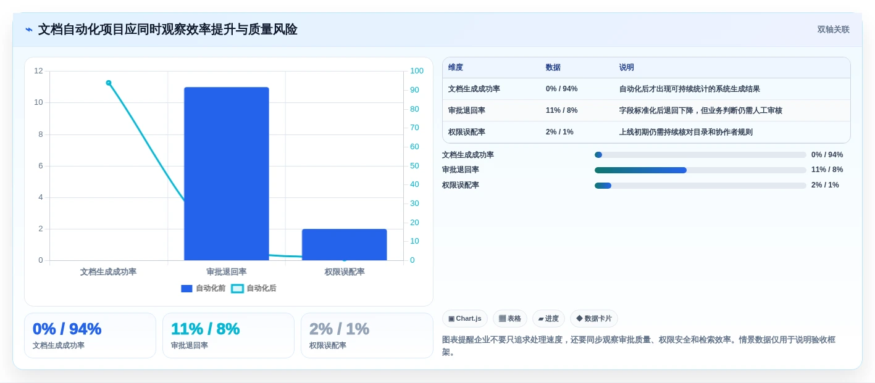
Task: Select the Chart.js tag chip
Action: pyautogui.click(x=464, y=318)
